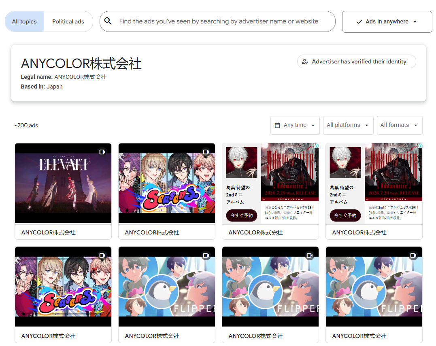The height and width of the screenshot is (346, 436).
Task: Click ad info icon on fourth ad card
Action: (x=420, y=146)
